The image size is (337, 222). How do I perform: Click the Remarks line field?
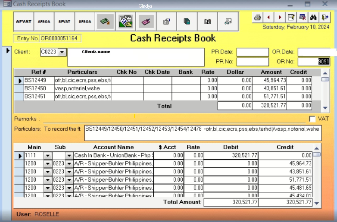174,119
